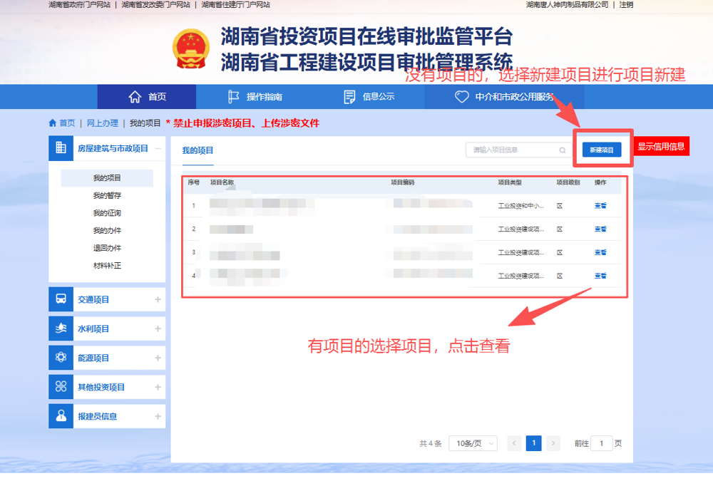713x481 pixels.
Task: Click the 能源项目 atom icon
Action: tap(61, 358)
